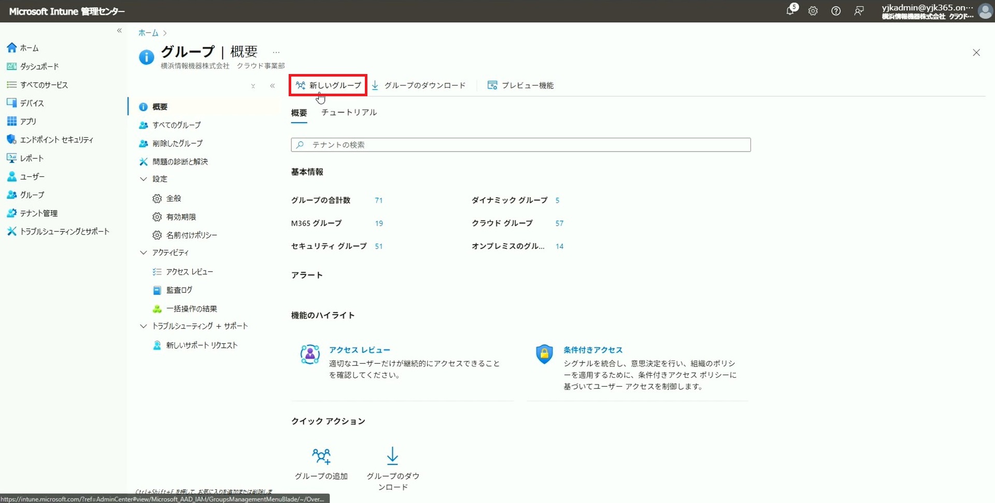Open the アクセス レビュー highlight link

click(x=360, y=350)
